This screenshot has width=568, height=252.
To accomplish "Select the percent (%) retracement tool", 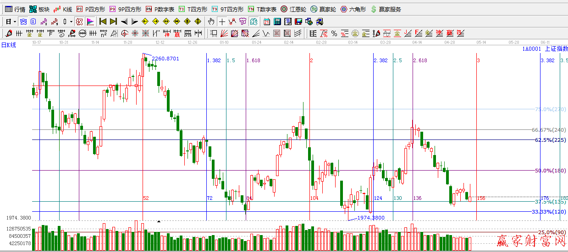I will point(334,33).
